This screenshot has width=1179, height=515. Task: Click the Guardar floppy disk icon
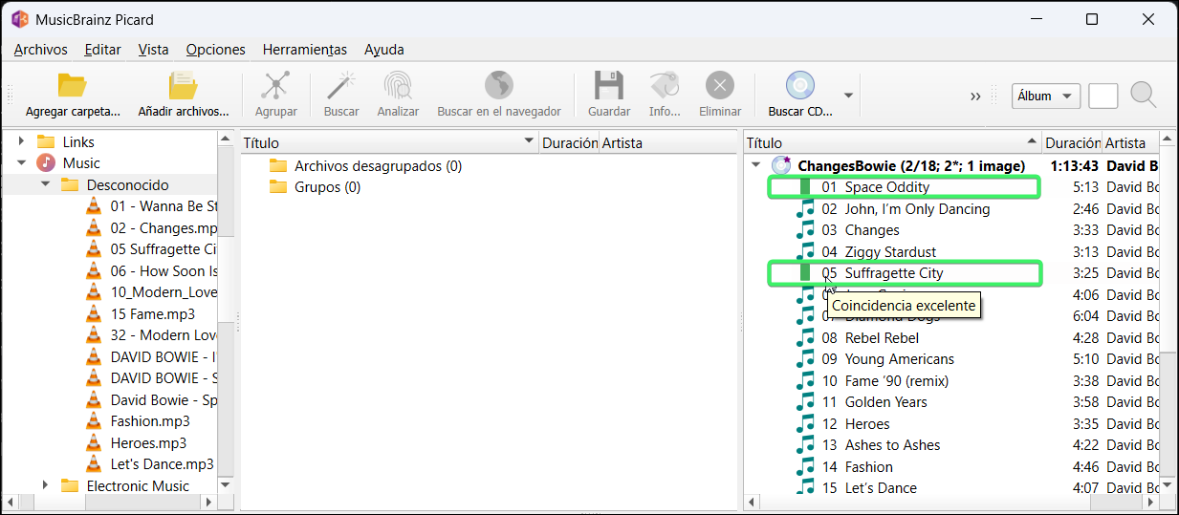coord(608,85)
